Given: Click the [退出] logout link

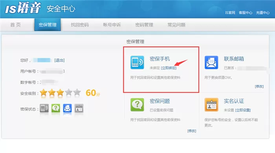Looking at the screenshot, I should [59, 60].
